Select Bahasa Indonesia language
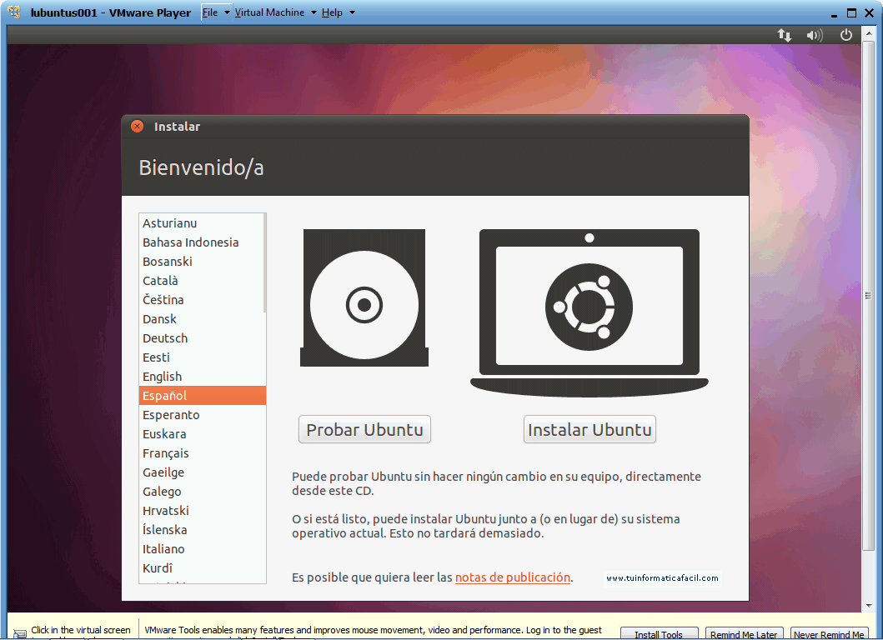Viewport: 883px width, 640px height. tap(202, 242)
